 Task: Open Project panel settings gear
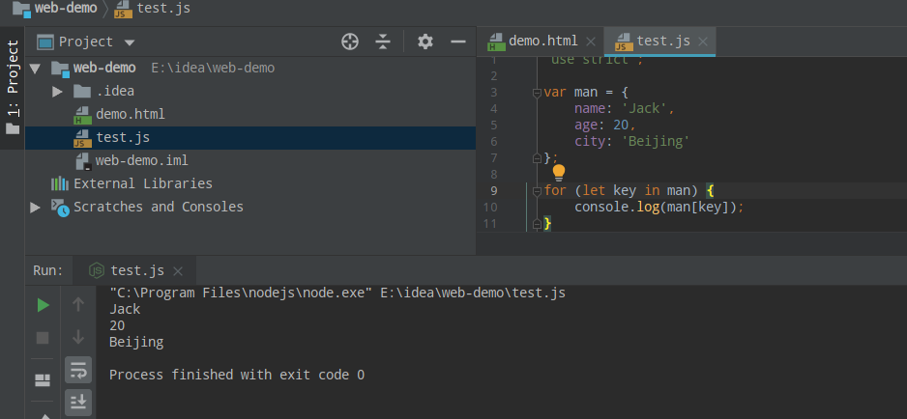[425, 42]
